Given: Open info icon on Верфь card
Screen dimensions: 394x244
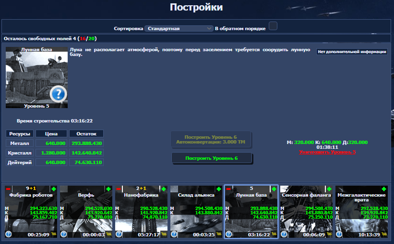Looking at the screenshot, I should click(x=64, y=234).
